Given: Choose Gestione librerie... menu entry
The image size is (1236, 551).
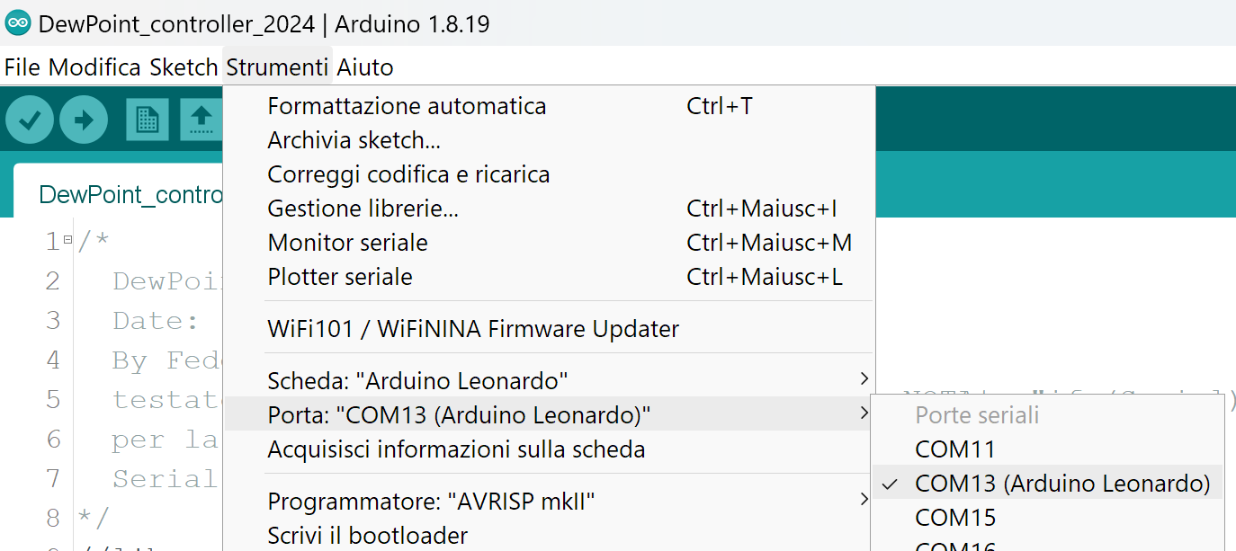Looking at the screenshot, I should 363,209.
